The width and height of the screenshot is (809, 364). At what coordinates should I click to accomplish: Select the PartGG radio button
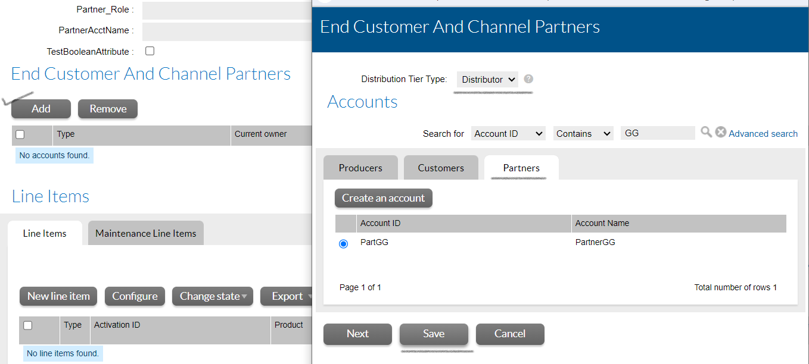coord(343,244)
